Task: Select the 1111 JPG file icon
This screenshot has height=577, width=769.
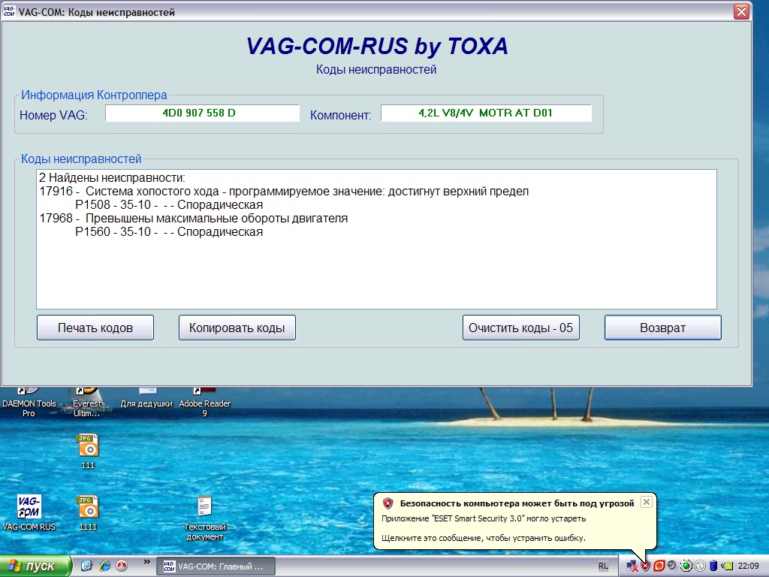Action: [88, 508]
